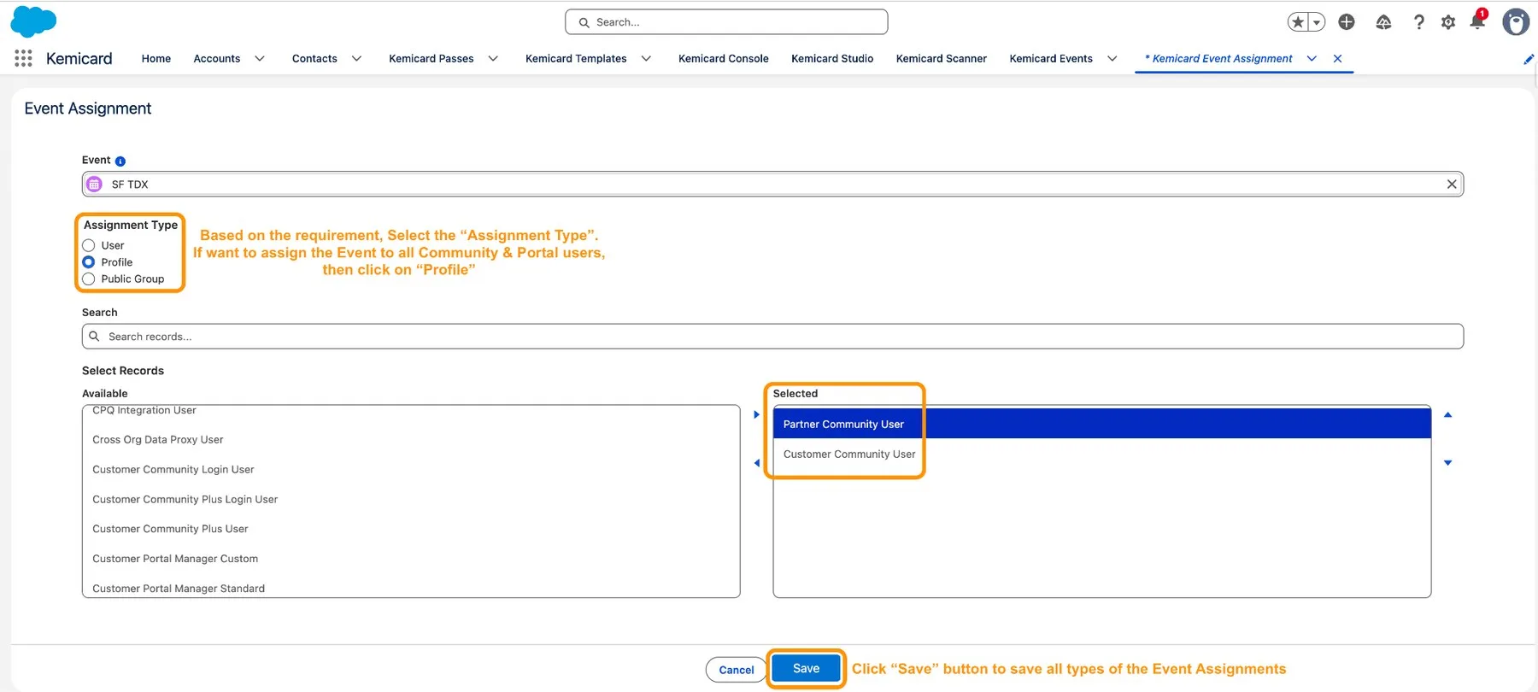Select Customer Community Plus Login User

pos(411,500)
